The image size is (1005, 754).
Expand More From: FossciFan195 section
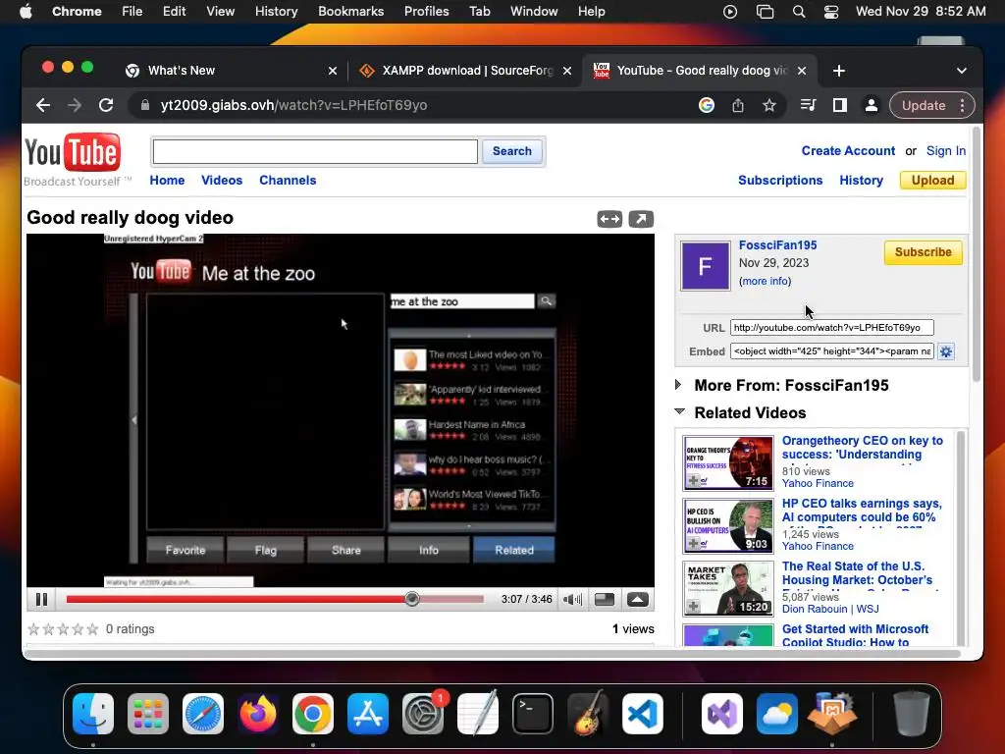[679, 385]
